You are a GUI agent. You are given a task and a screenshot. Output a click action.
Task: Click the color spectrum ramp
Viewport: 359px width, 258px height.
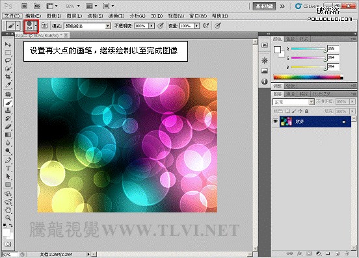tap(308, 77)
